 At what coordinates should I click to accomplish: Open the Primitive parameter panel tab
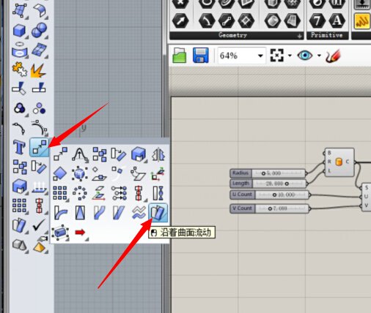(x=326, y=35)
